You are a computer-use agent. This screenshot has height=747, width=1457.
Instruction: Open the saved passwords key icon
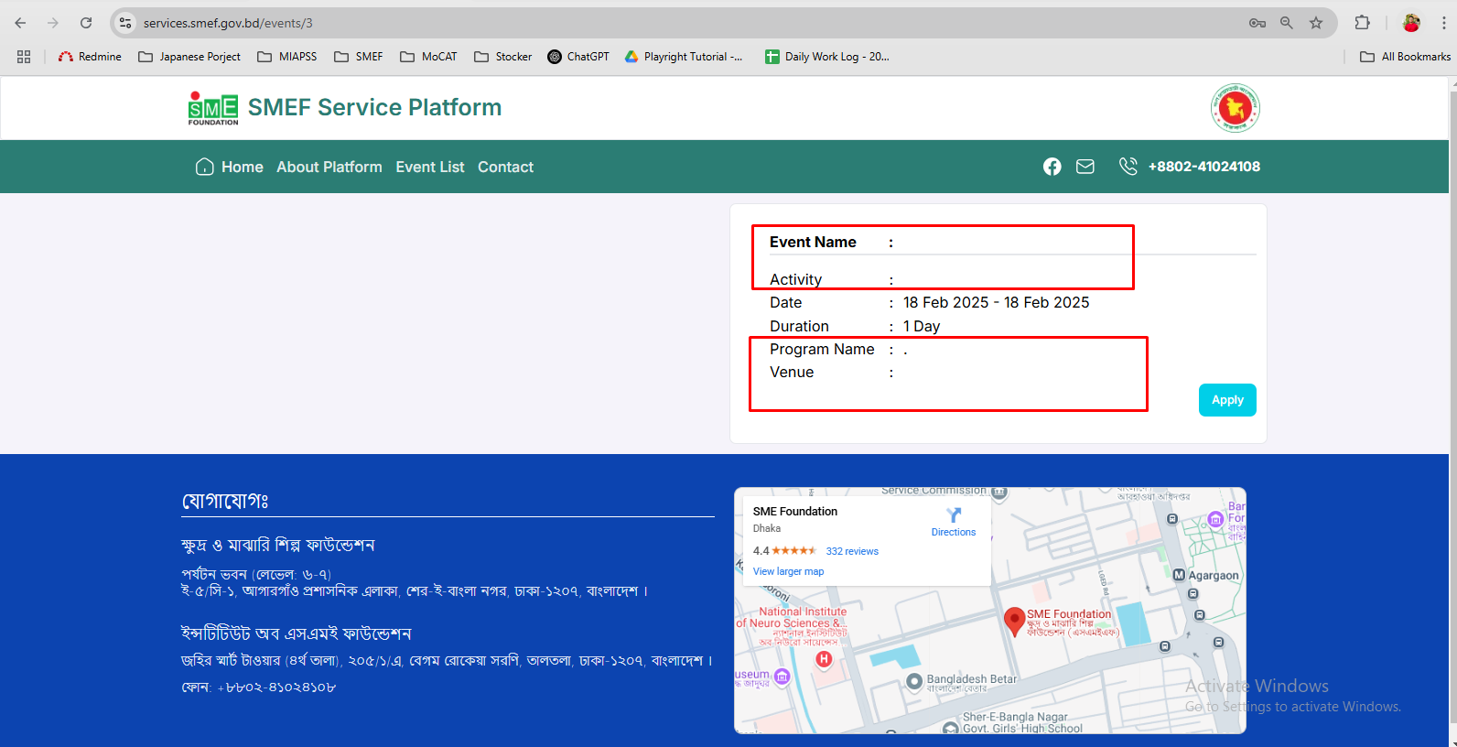point(1257,23)
